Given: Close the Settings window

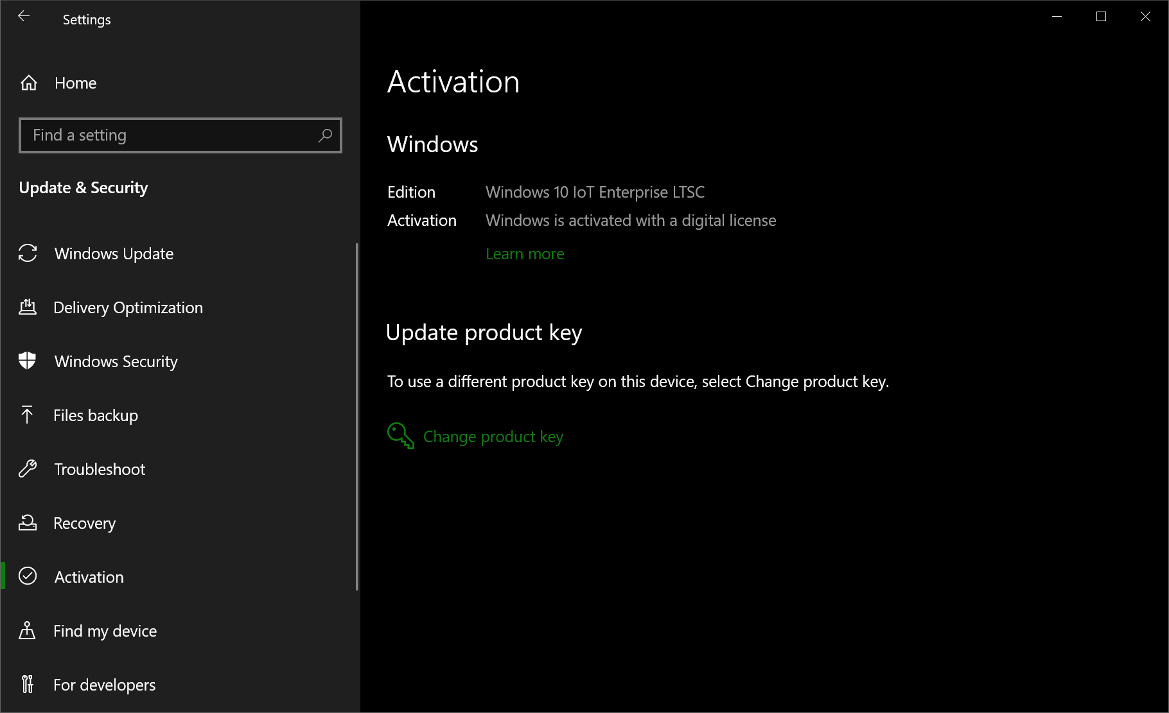Looking at the screenshot, I should (1145, 17).
